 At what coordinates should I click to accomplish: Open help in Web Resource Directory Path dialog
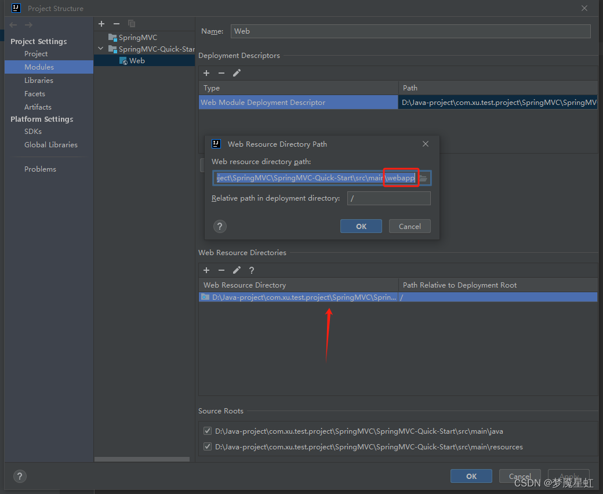tap(220, 227)
